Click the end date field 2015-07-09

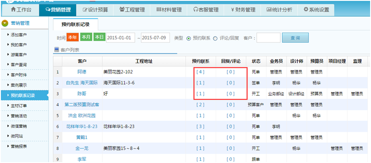click(x=155, y=38)
